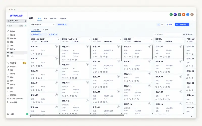The height and width of the screenshot is (126, 202).
Task: Select the 销售流程 top tab
Action: 53,18
